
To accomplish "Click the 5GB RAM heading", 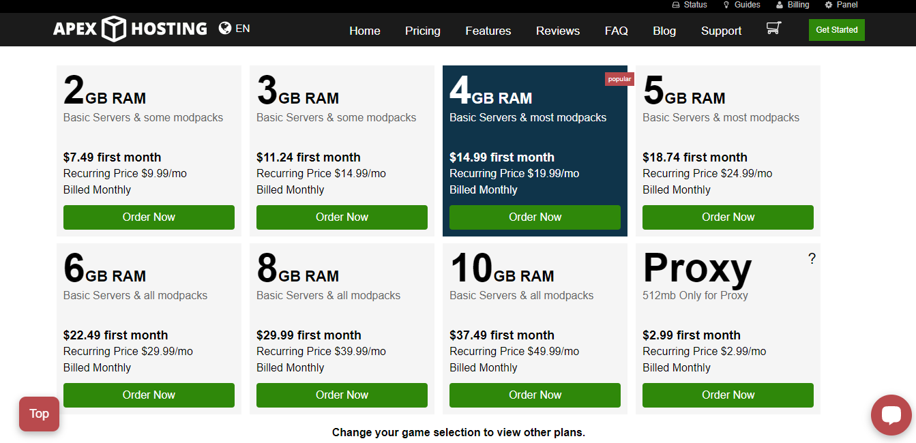I will tap(683, 91).
